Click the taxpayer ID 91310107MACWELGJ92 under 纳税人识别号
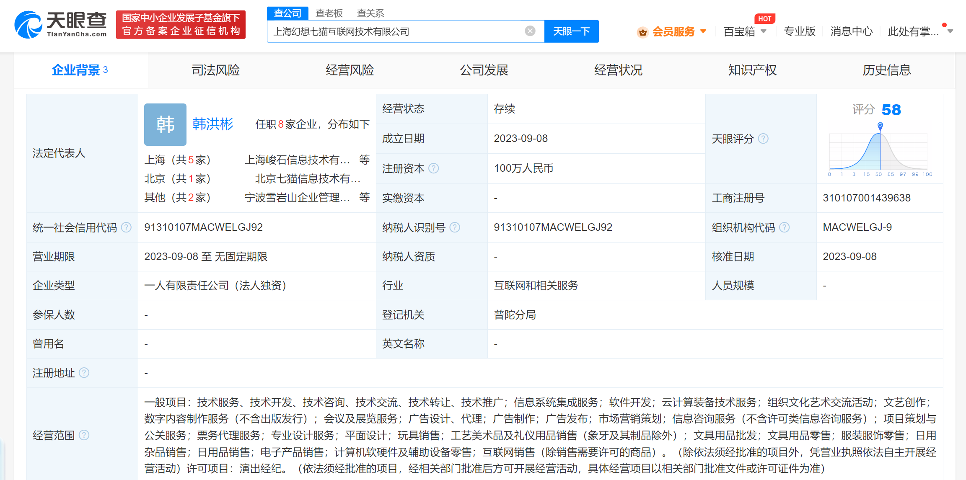This screenshot has width=966, height=480. 553,227
